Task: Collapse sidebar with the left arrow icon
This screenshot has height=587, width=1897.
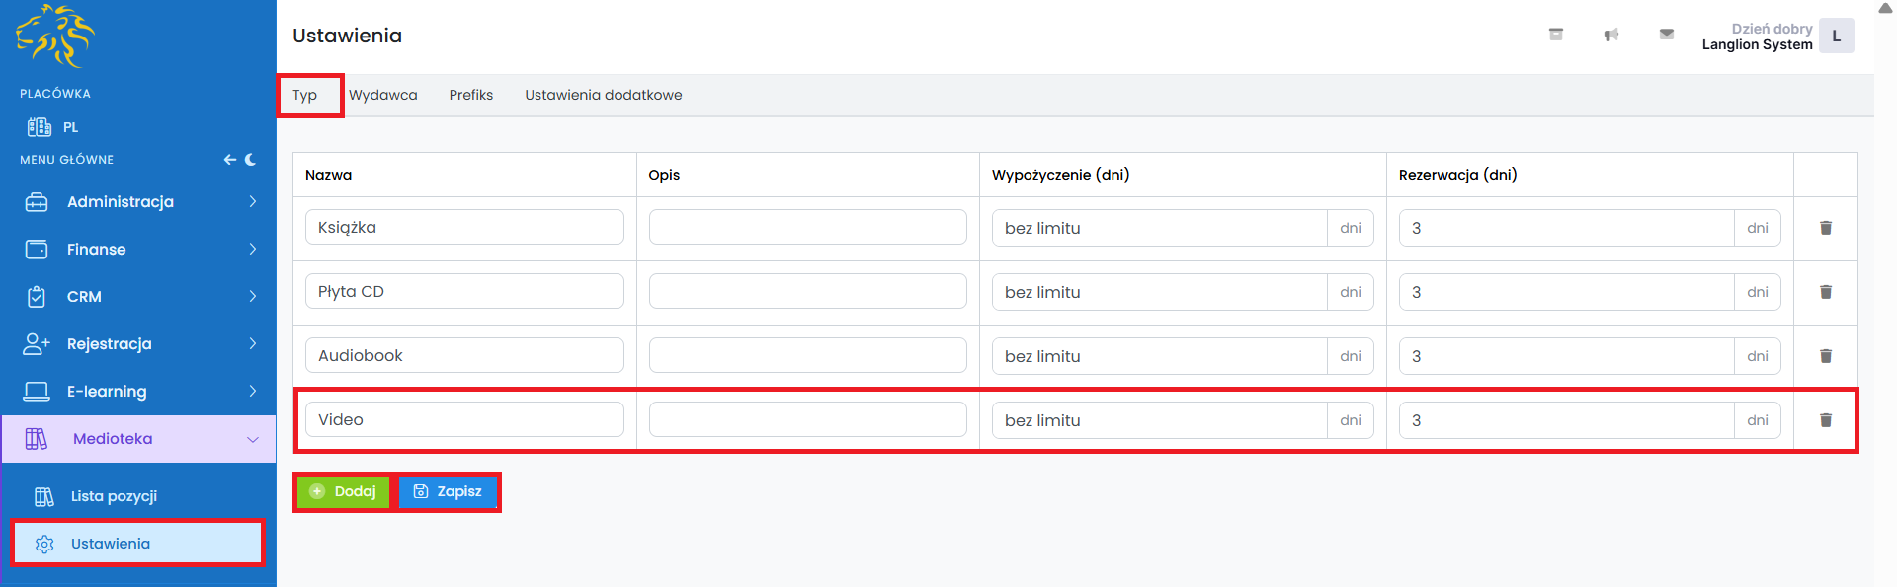Action: click(x=229, y=160)
